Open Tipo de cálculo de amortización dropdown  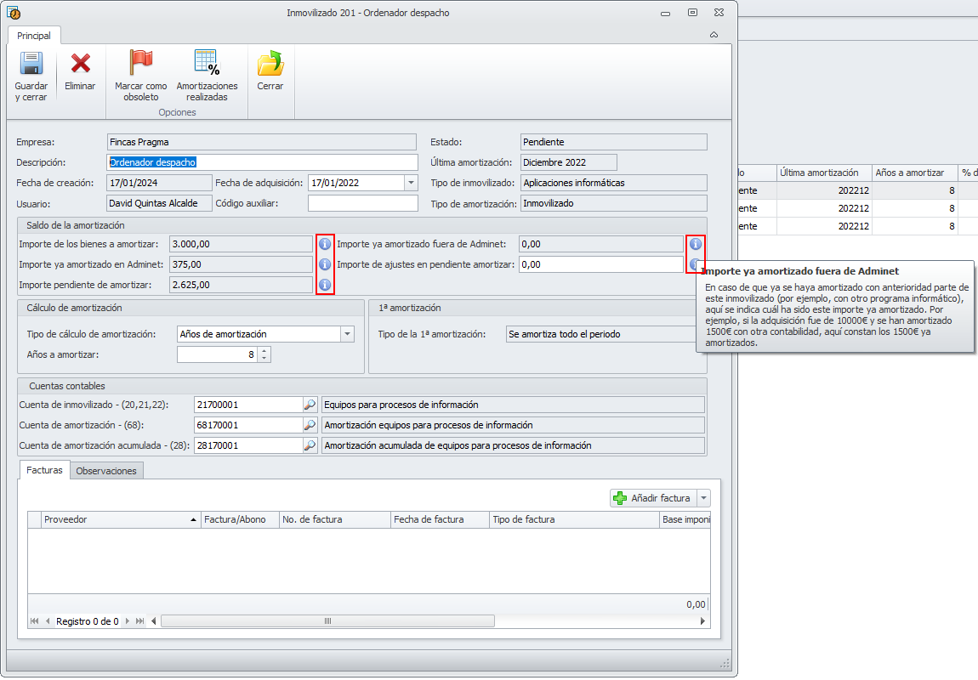[348, 335]
